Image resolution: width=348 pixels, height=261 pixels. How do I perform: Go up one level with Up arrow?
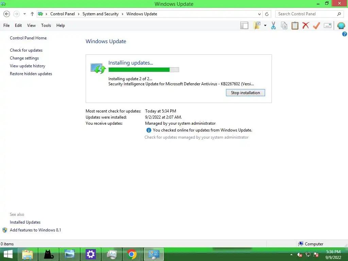tap(32, 14)
